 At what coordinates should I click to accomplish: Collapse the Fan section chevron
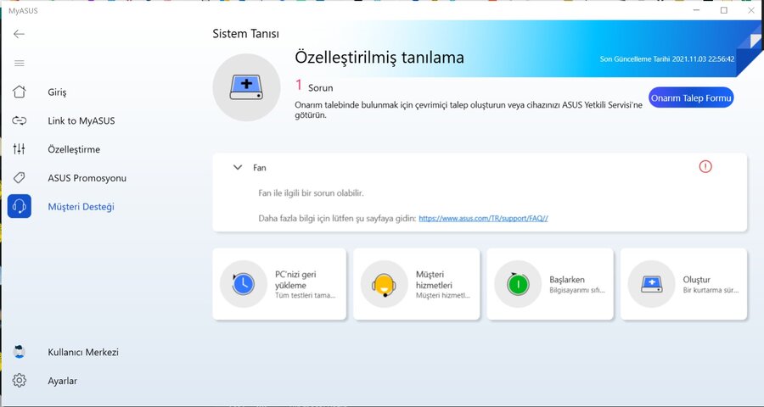pos(238,168)
